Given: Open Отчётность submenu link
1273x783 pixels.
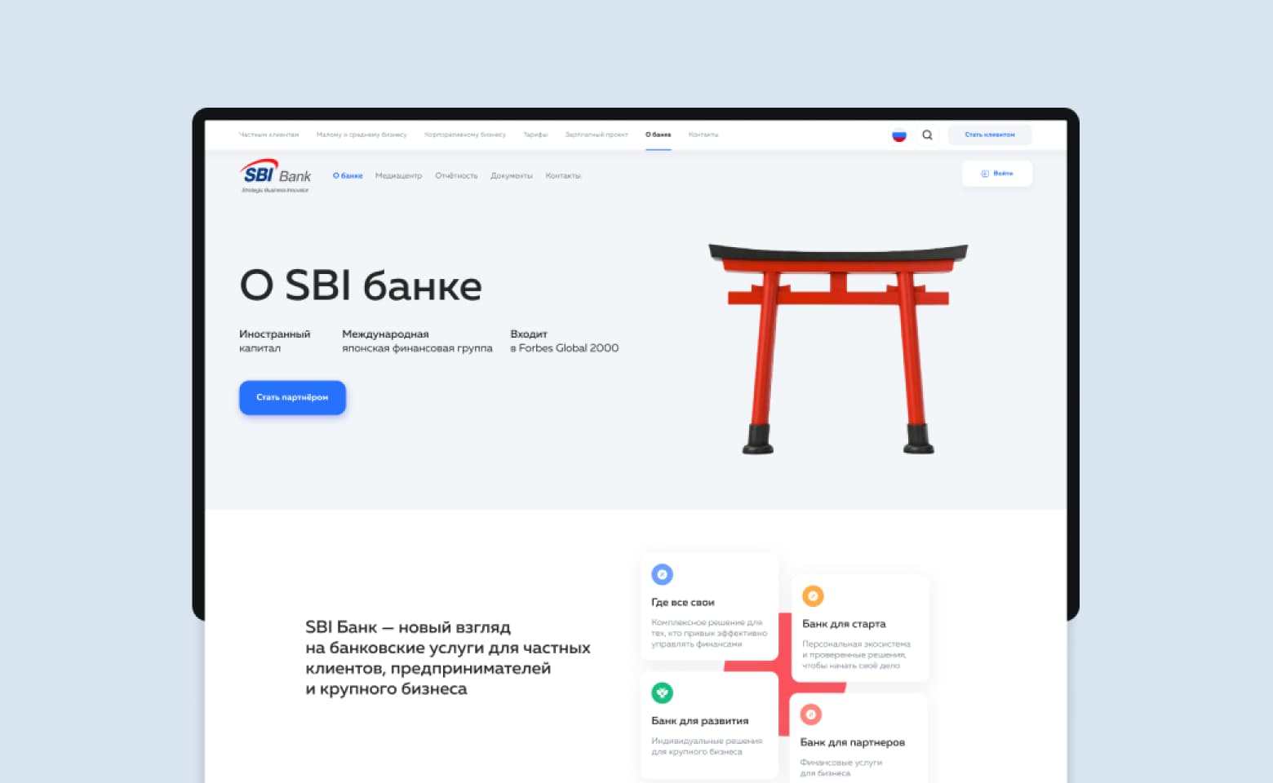Looking at the screenshot, I should (456, 175).
